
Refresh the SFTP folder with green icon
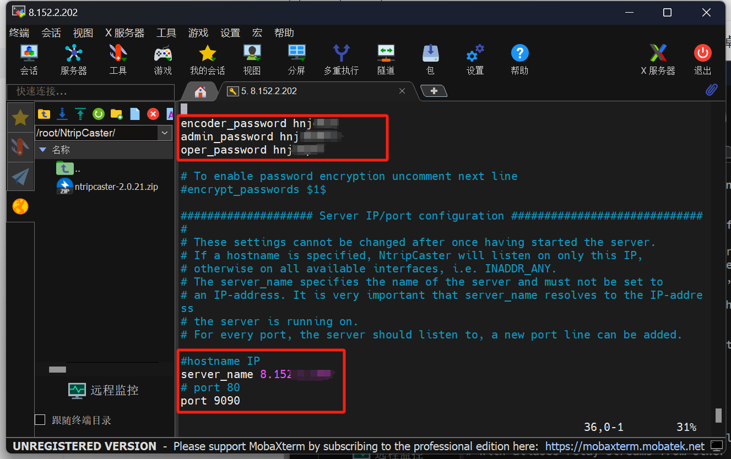99,114
